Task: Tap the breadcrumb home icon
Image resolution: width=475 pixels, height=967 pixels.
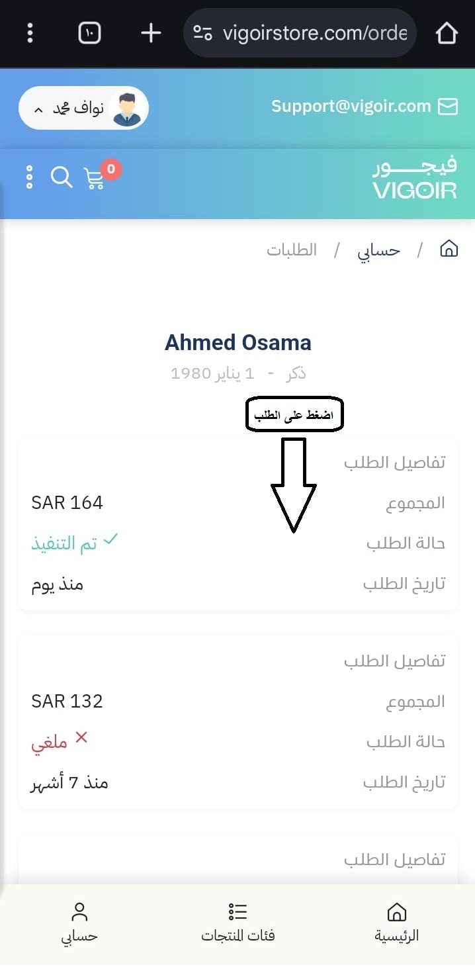Action: pos(449,250)
